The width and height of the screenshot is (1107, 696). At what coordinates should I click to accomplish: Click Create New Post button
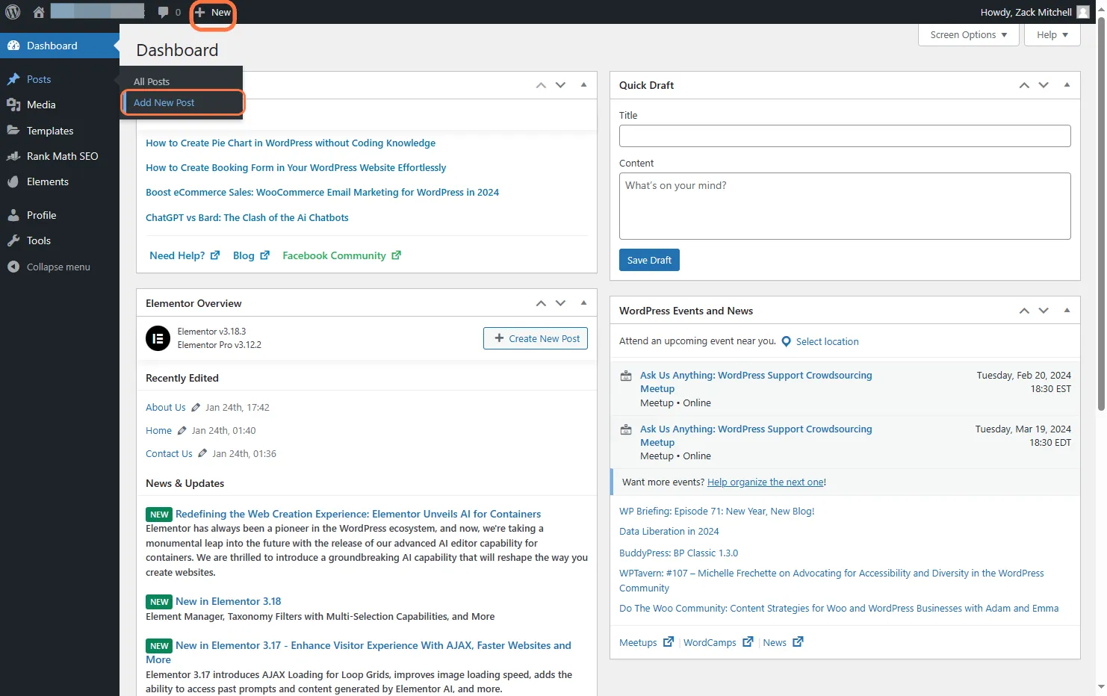pyautogui.click(x=536, y=338)
